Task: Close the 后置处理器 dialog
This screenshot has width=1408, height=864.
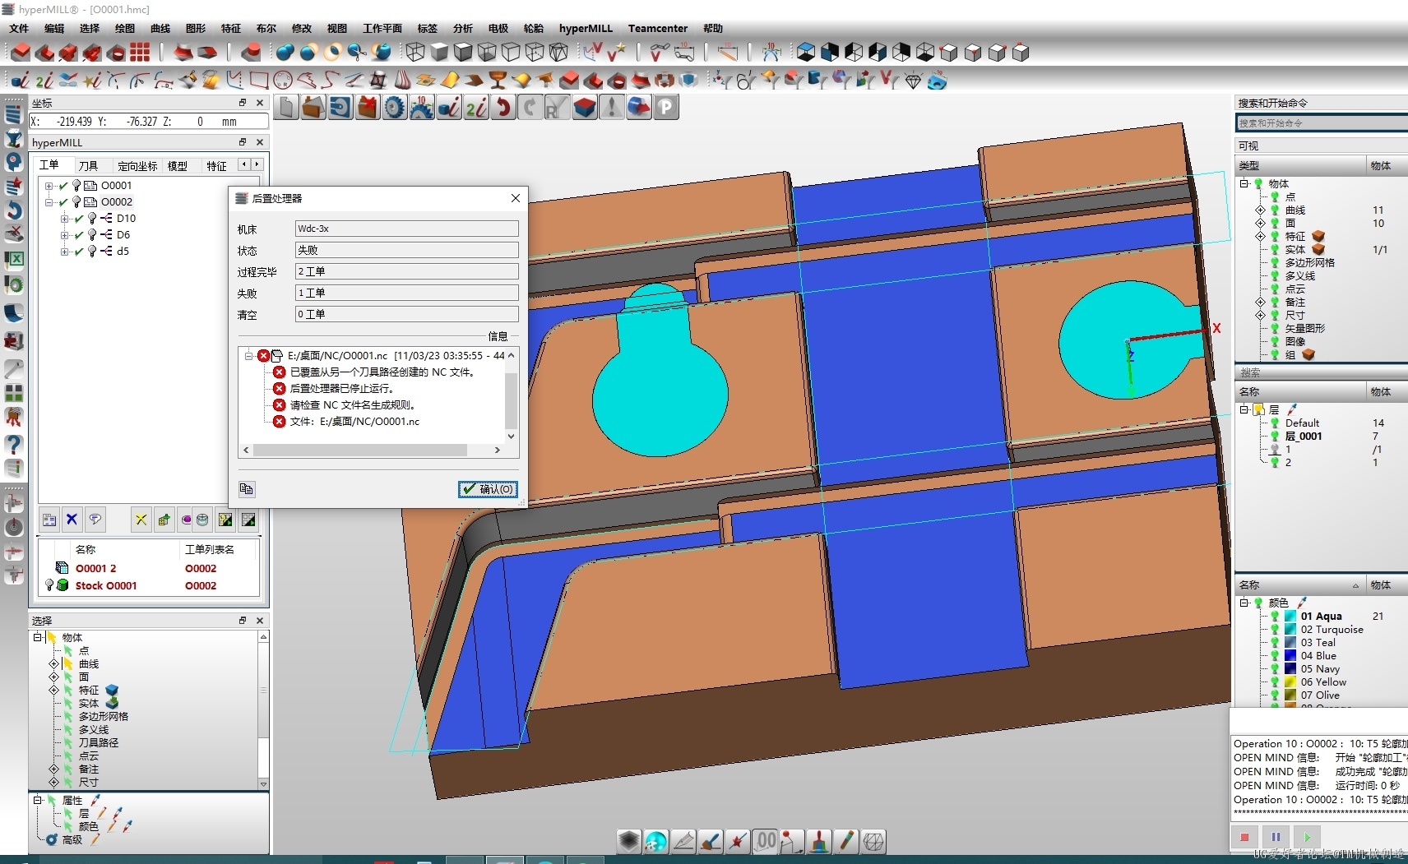Action: point(515,198)
